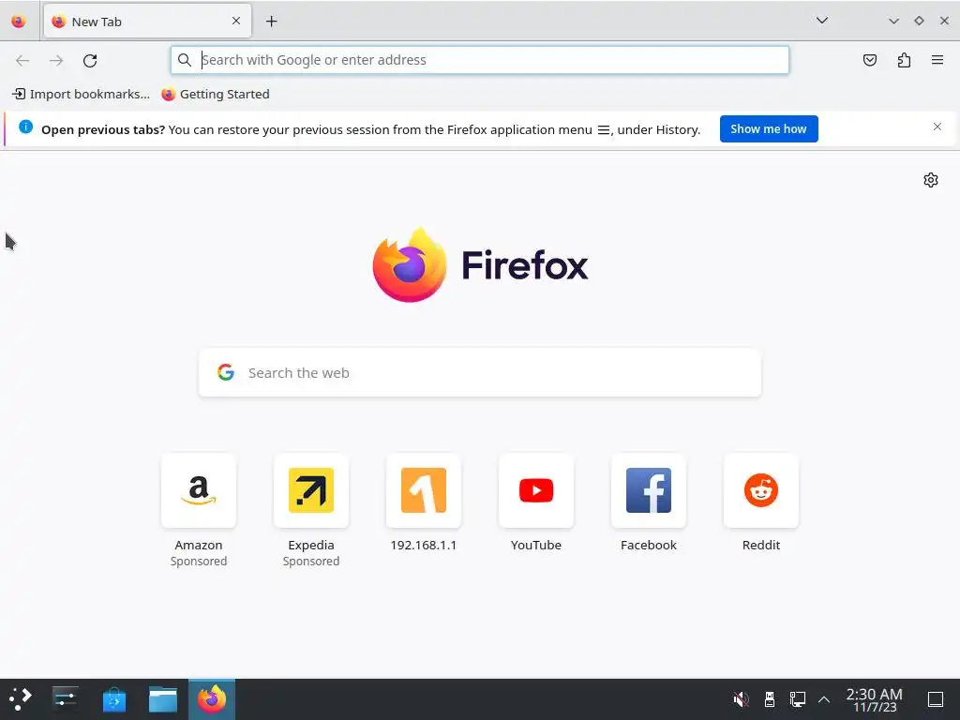Close the New Tab tab
The image size is (960, 720).
pyautogui.click(x=236, y=21)
